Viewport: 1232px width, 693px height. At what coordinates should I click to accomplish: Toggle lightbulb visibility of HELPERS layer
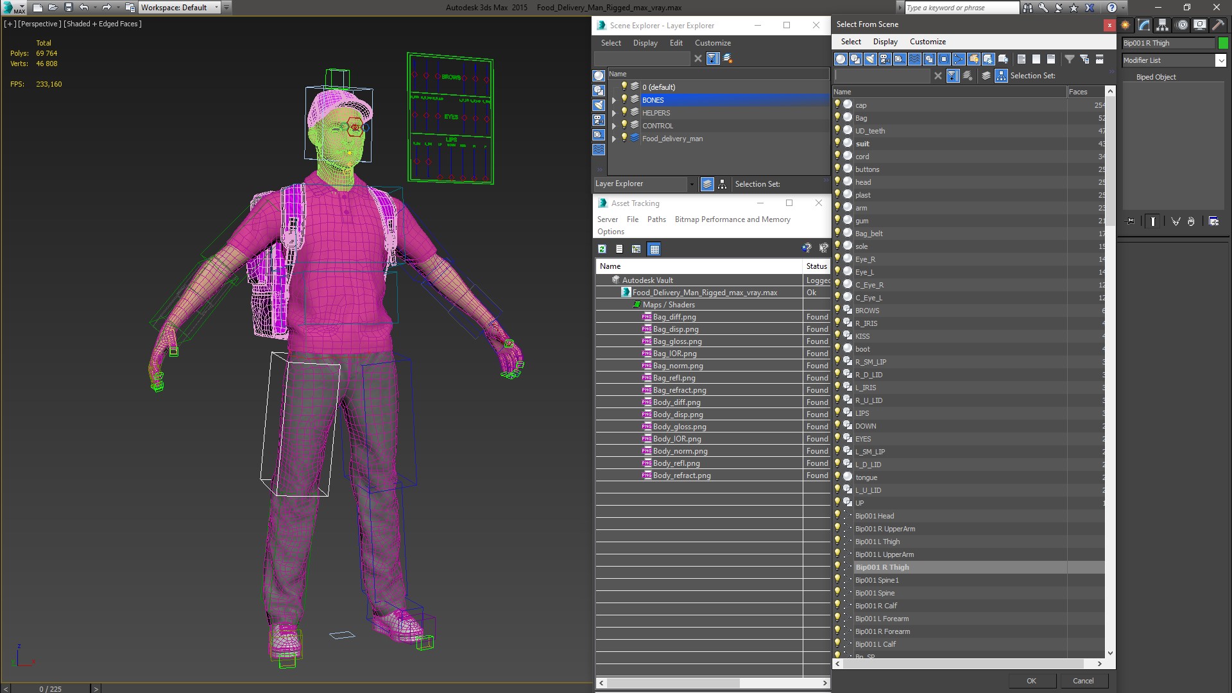click(624, 112)
